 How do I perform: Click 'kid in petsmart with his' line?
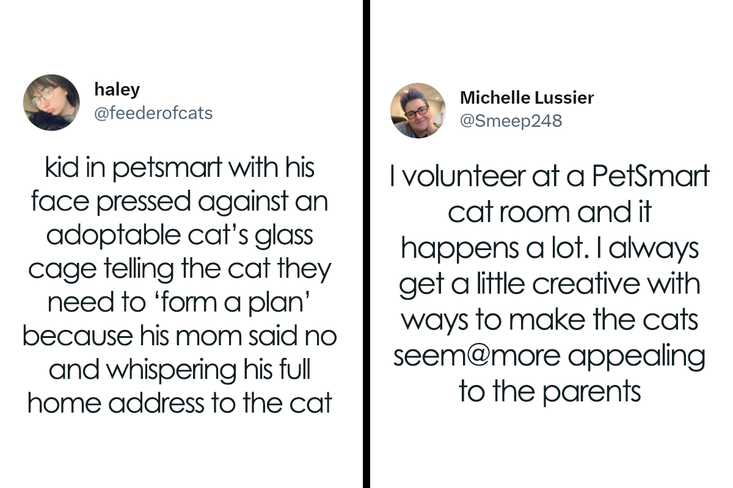[180, 169]
